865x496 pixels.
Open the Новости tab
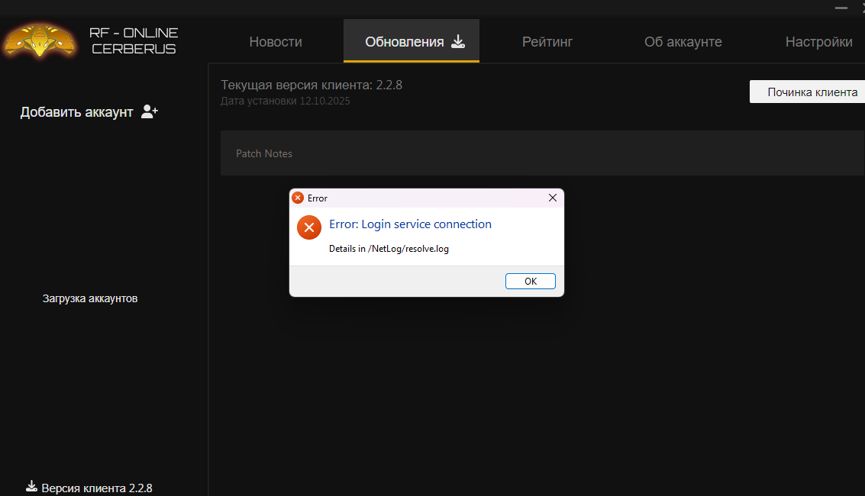click(x=276, y=42)
